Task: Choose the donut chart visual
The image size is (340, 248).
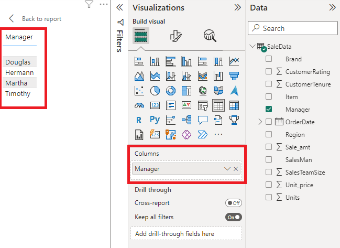Action: click(x=171, y=91)
